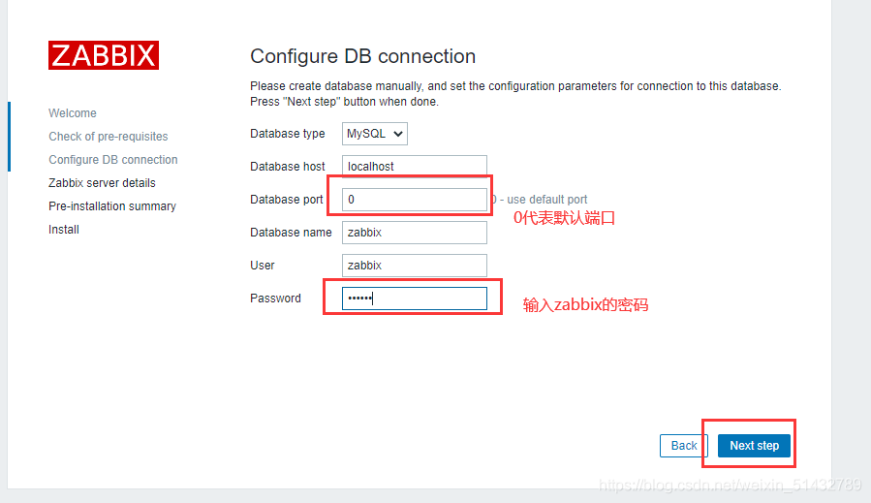Click the User input field
871x503 pixels.
pyautogui.click(x=415, y=266)
